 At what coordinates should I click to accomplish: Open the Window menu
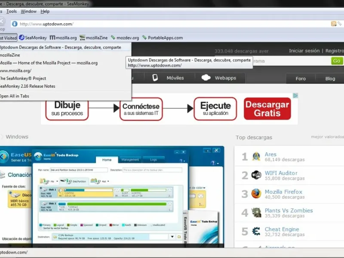[x=28, y=12]
